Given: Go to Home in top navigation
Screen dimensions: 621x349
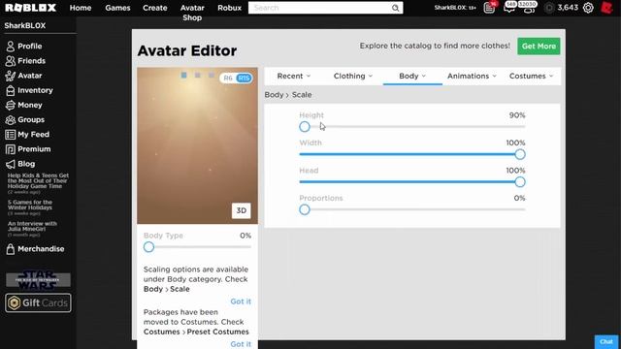Looking at the screenshot, I should [81, 8].
